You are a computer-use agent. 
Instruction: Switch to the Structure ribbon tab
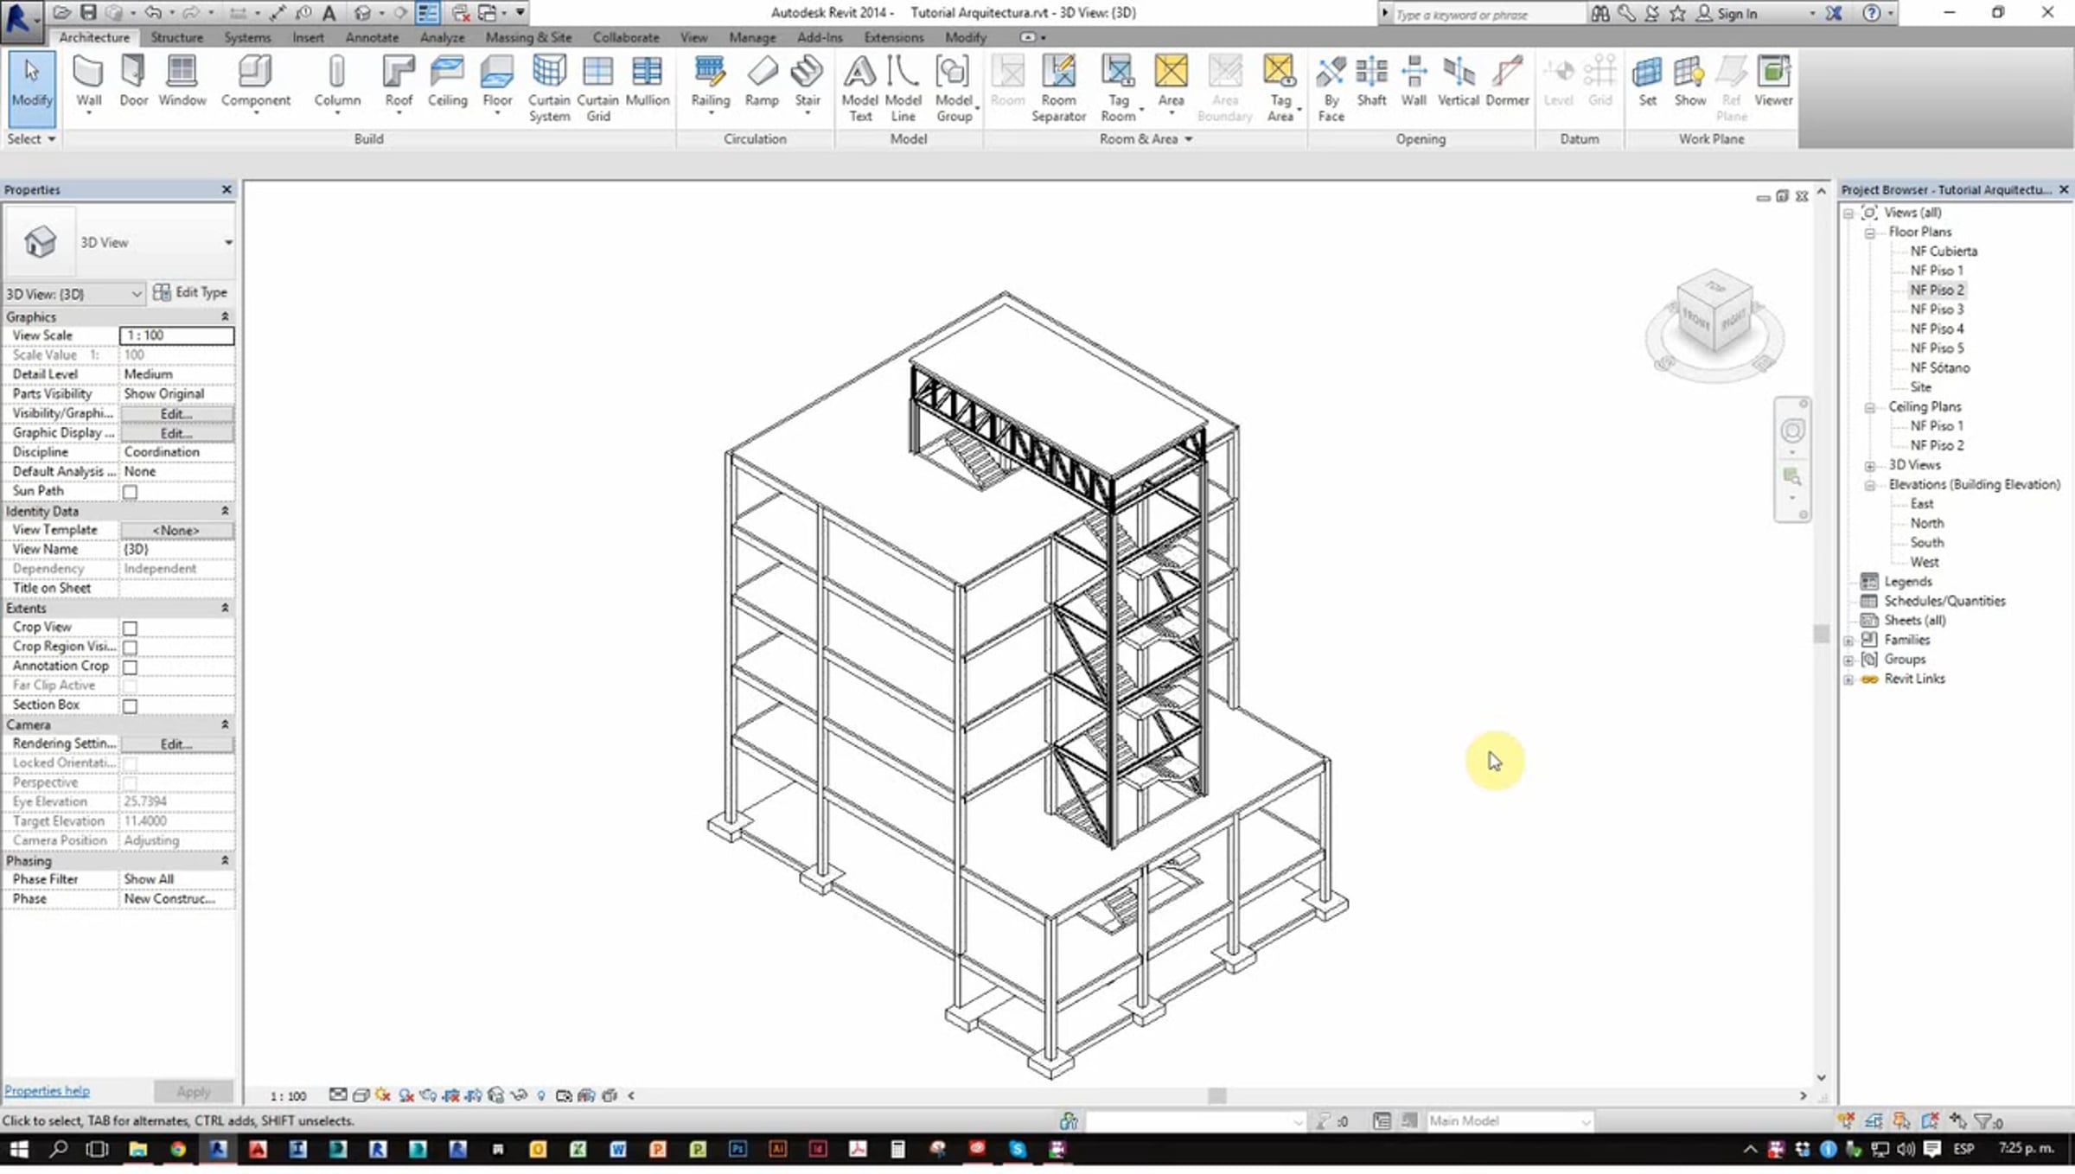(x=176, y=37)
